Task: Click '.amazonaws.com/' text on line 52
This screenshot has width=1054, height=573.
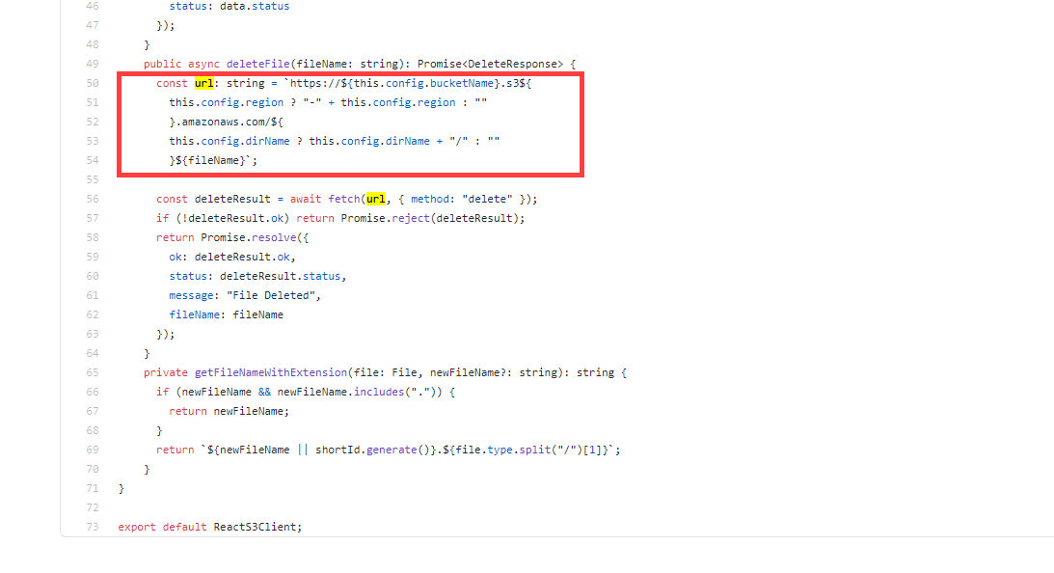Action: 223,122
